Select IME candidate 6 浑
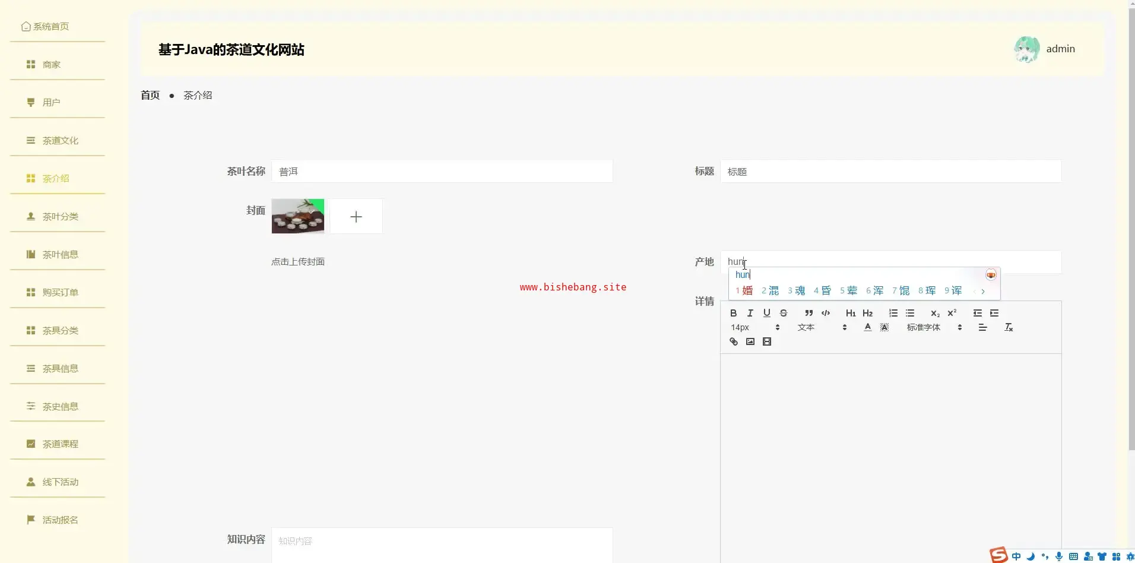The image size is (1135, 563). click(875, 290)
